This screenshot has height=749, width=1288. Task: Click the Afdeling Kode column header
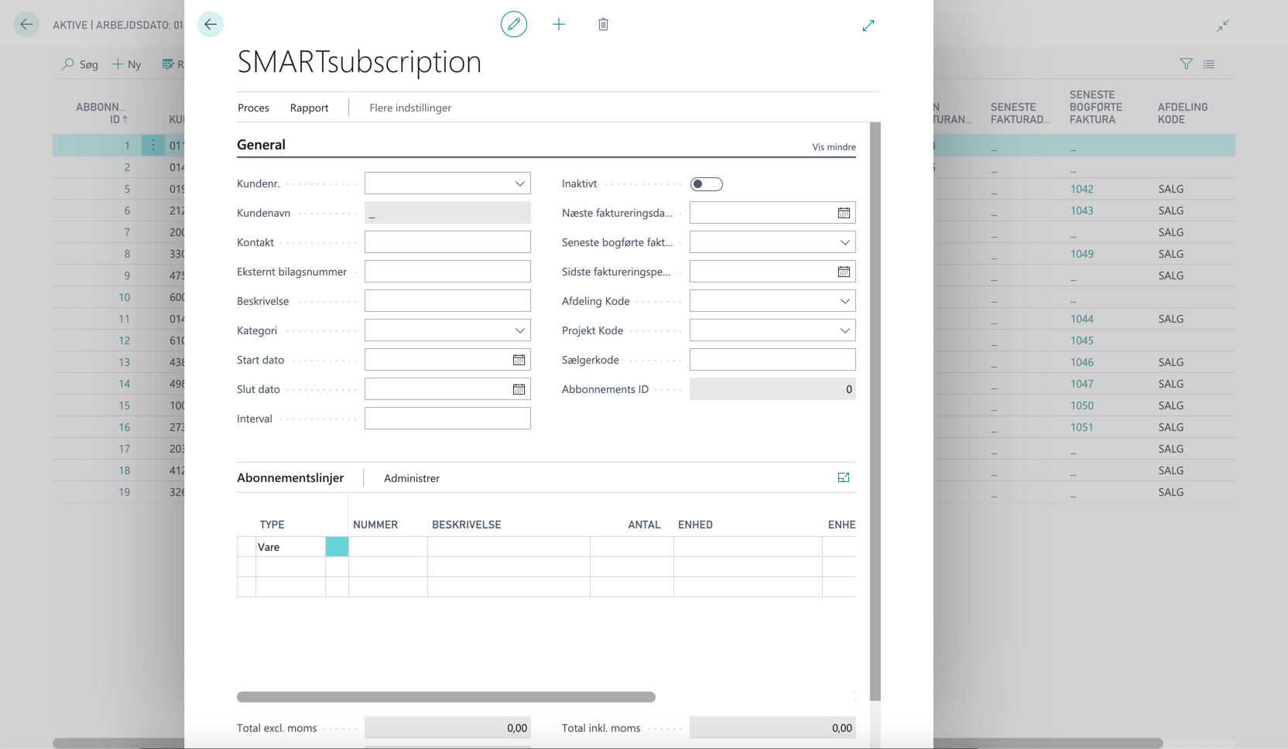1182,113
